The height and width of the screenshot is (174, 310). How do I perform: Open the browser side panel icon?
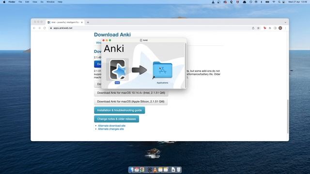pos(275,28)
